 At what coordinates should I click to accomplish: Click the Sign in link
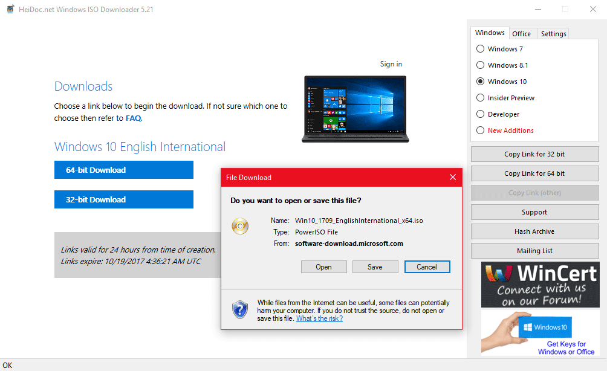[391, 64]
